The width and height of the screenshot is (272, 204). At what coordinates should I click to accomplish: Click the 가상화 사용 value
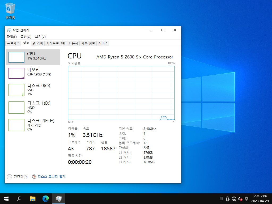[147, 148]
